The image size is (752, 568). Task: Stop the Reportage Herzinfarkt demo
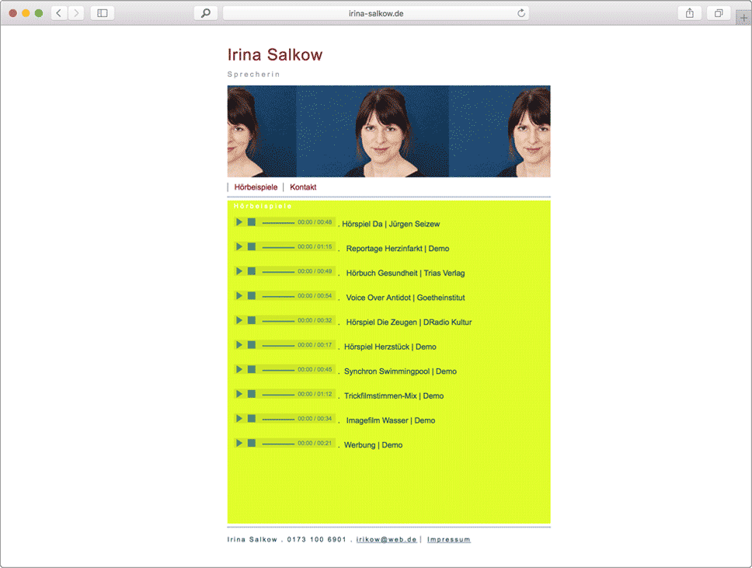coord(251,246)
